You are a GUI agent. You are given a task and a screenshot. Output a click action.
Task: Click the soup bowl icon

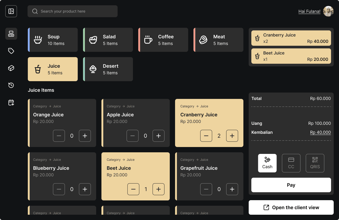(x=38, y=40)
